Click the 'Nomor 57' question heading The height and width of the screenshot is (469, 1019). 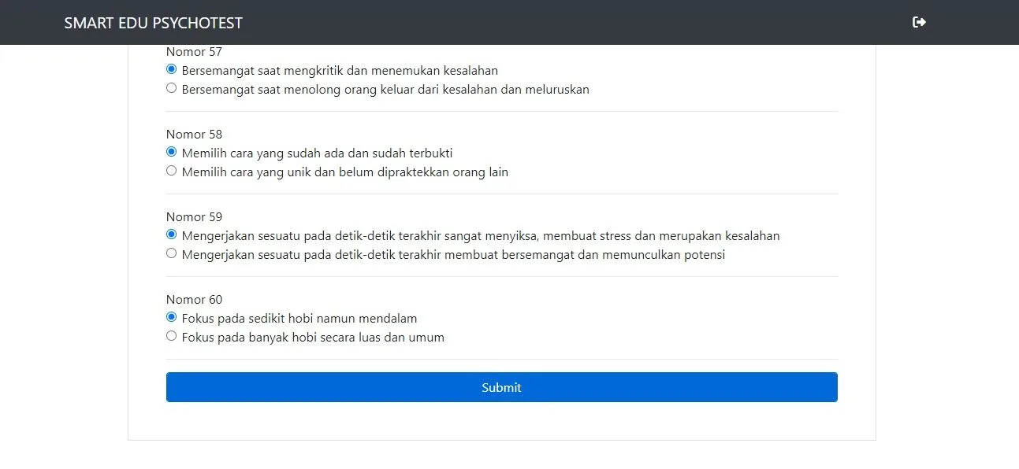(194, 52)
